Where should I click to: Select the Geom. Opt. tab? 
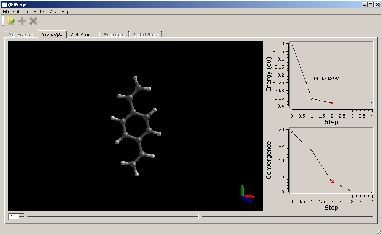[52, 34]
